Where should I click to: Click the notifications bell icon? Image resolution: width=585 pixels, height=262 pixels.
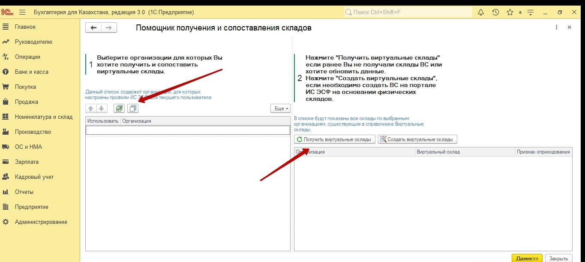[x=481, y=12]
